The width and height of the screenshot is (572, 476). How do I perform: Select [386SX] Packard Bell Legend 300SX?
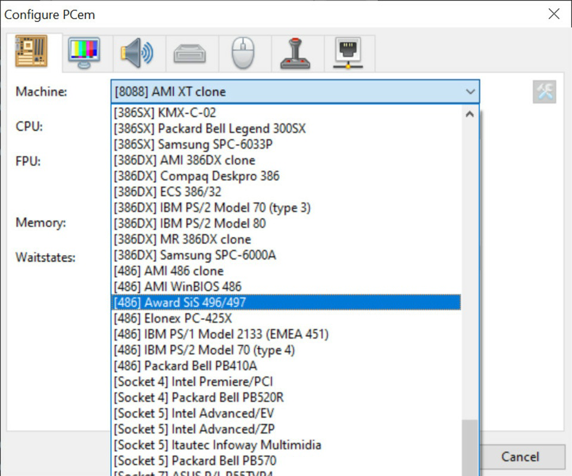[x=286, y=129]
